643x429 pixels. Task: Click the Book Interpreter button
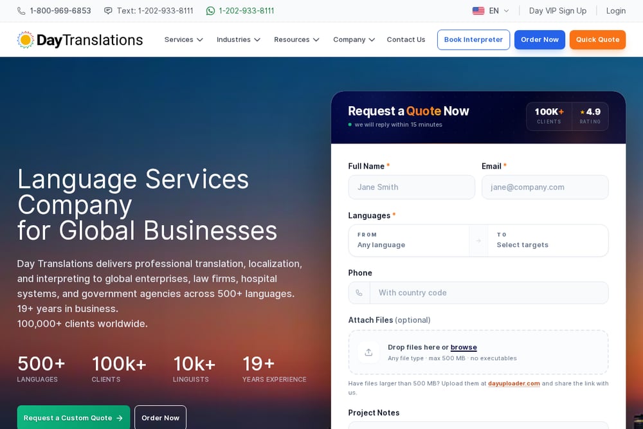(x=473, y=40)
